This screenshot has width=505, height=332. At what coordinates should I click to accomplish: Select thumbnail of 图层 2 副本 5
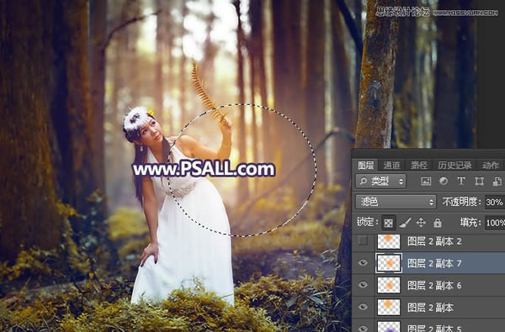click(x=389, y=327)
